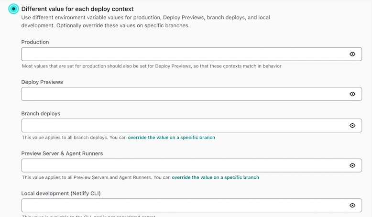Reveal the Deploy Previews value
The width and height of the screenshot is (372, 217).
click(x=352, y=94)
